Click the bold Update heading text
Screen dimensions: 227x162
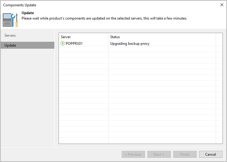(28, 13)
